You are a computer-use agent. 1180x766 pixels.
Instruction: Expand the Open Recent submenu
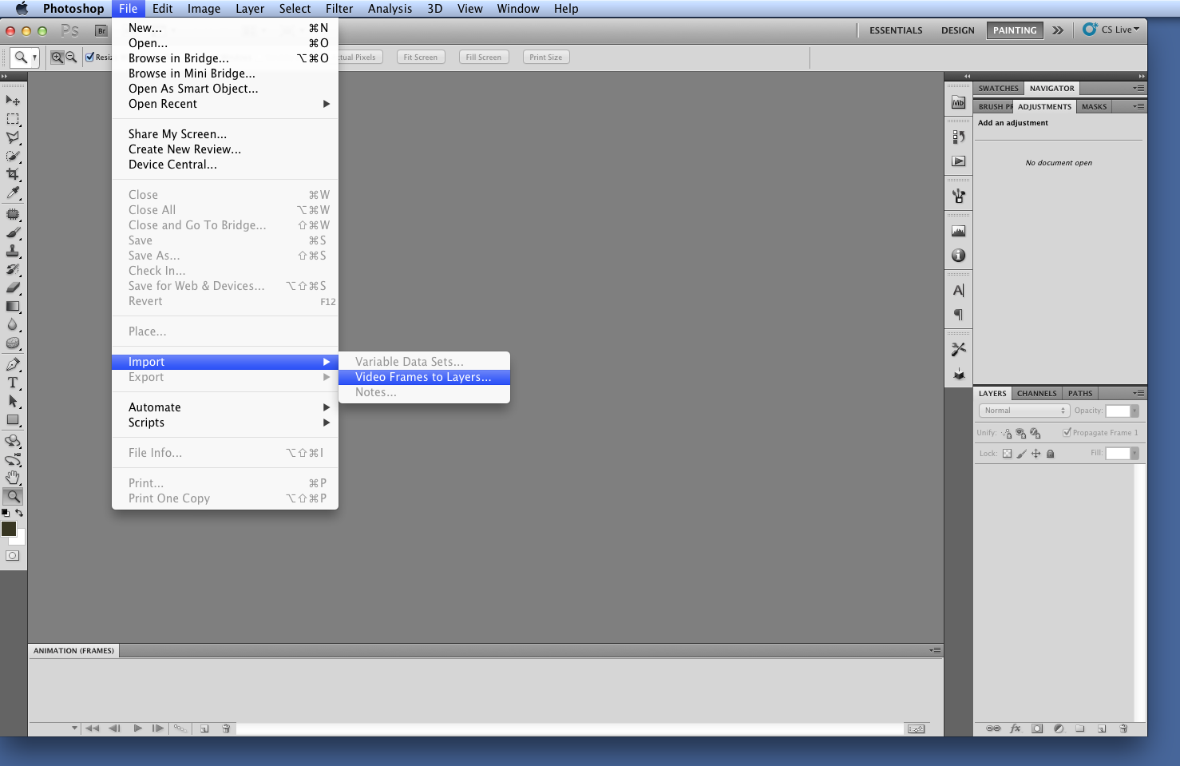pyautogui.click(x=225, y=104)
